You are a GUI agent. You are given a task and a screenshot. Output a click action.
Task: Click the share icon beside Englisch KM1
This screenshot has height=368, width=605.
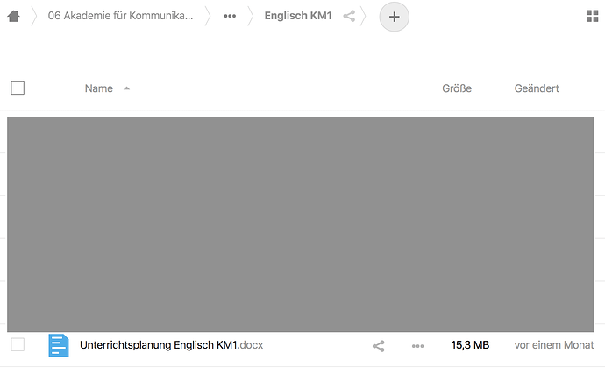click(x=349, y=16)
